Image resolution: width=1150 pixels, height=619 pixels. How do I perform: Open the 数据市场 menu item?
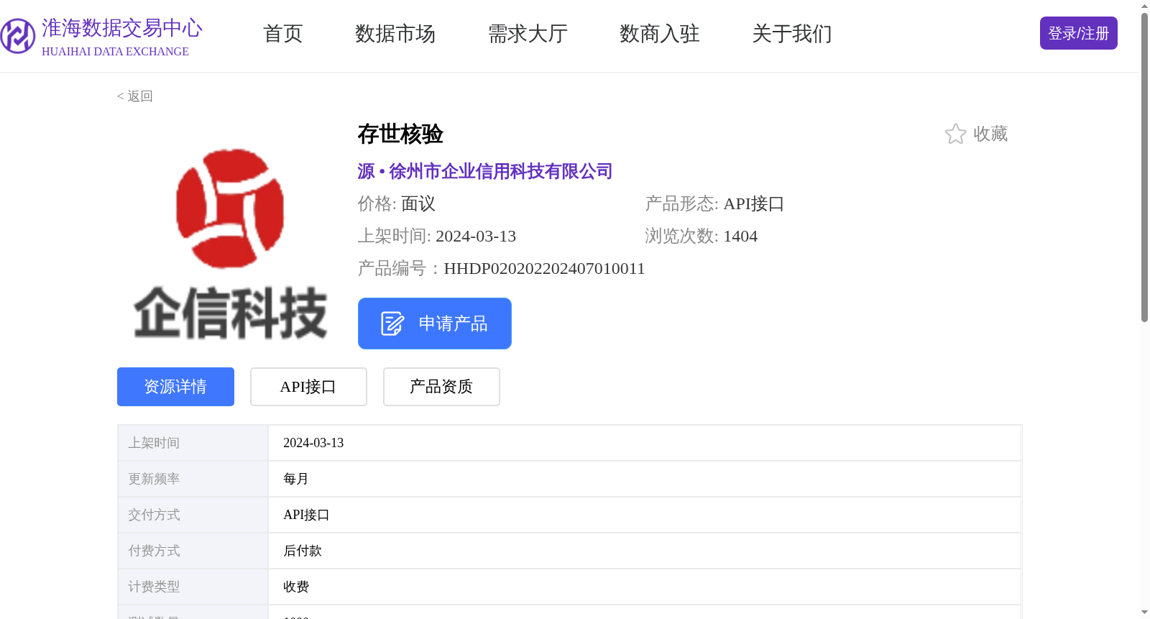[x=395, y=34]
